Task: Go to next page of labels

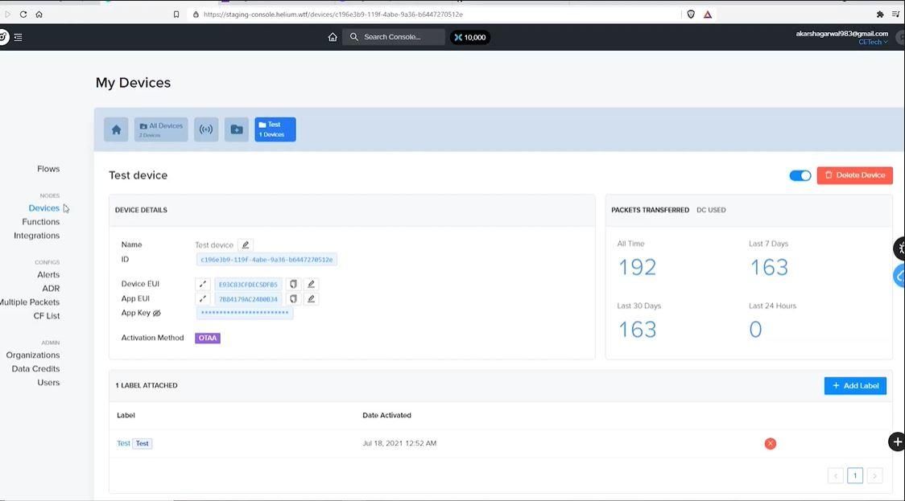Action: (874, 475)
